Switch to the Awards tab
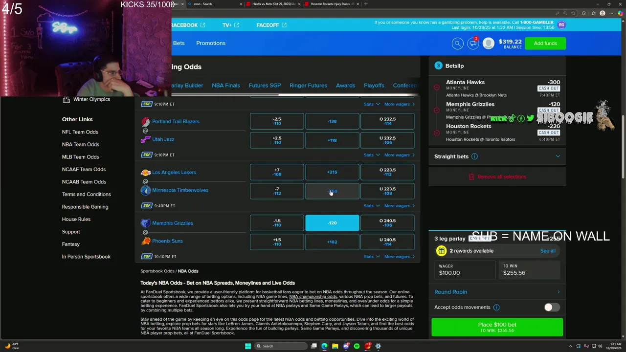The height and width of the screenshot is (352, 626). (x=345, y=86)
